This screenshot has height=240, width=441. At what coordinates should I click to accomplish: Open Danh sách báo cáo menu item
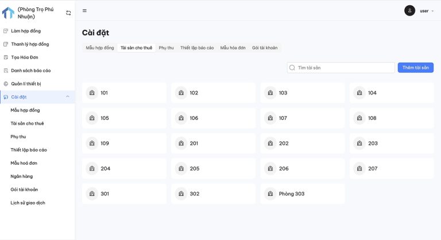[x=31, y=71]
